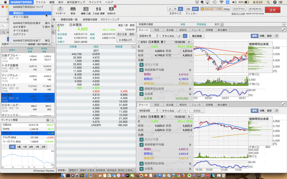Select トヨタ自動車 in the stock list
This screenshot has height=179, width=287.
pyautogui.click(x=28, y=68)
